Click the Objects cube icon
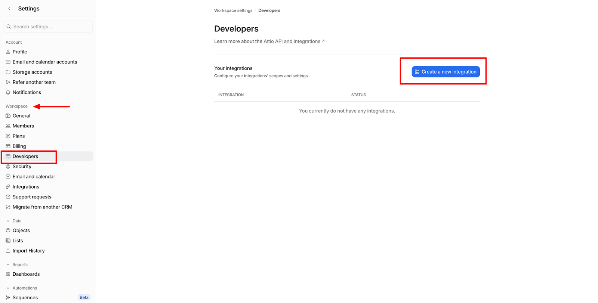This screenshot has height=303, width=598. tap(8, 231)
